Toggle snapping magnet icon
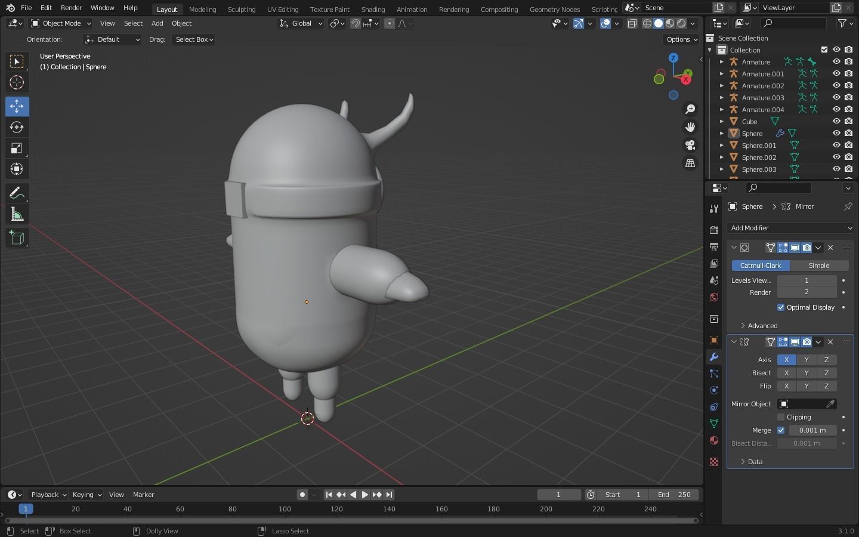This screenshot has width=859, height=537. 356,23
